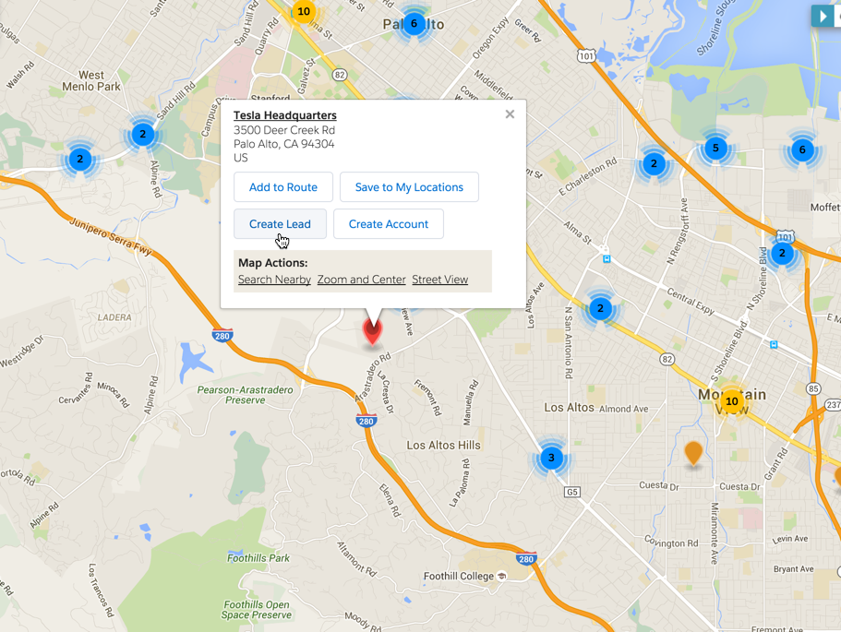Screen dimensions: 841x632
Task: Open the yellow 10 cluster near Alma St
Action: 304,11
